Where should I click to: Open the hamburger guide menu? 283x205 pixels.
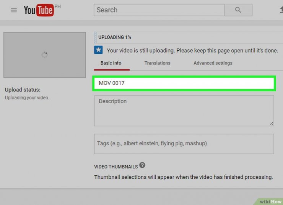(x=14, y=10)
